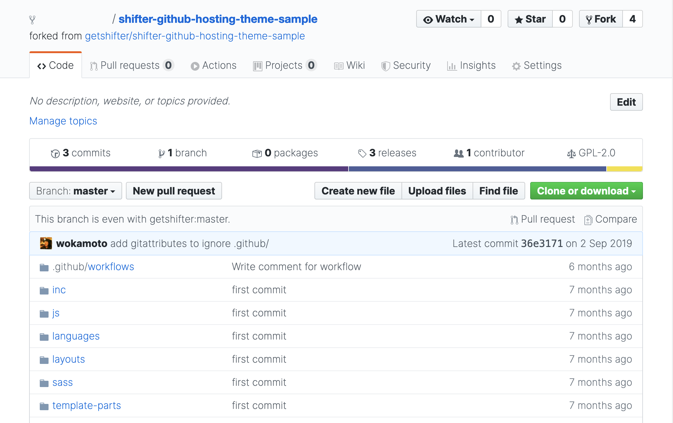673x423 pixels.
Task: Click wokamoto's avatar image
Action: pos(46,243)
